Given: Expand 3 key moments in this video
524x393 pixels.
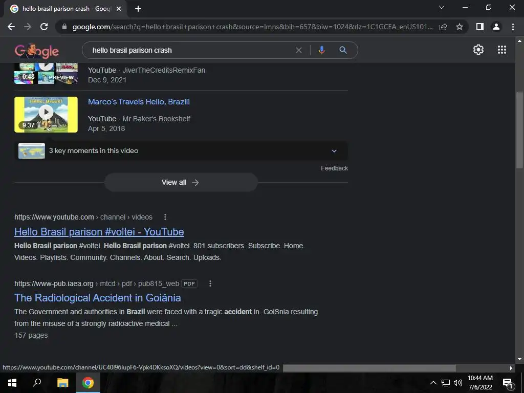Looking at the screenshot, I should [181, 151].
